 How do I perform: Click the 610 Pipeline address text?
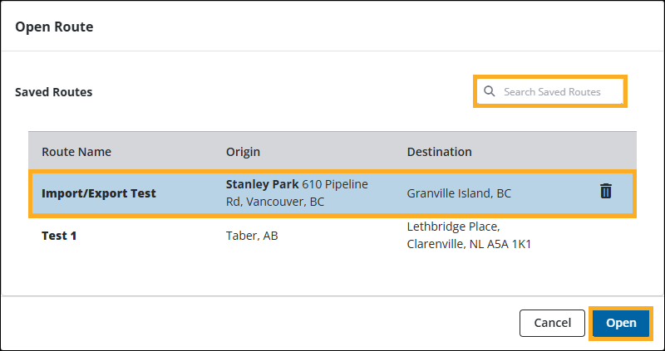pyautogui.click(x=335, y=183)
